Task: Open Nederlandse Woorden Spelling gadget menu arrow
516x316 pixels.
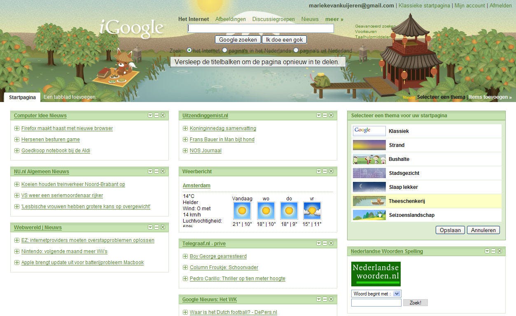Action: pyautogui.click(x=487, y=251)
